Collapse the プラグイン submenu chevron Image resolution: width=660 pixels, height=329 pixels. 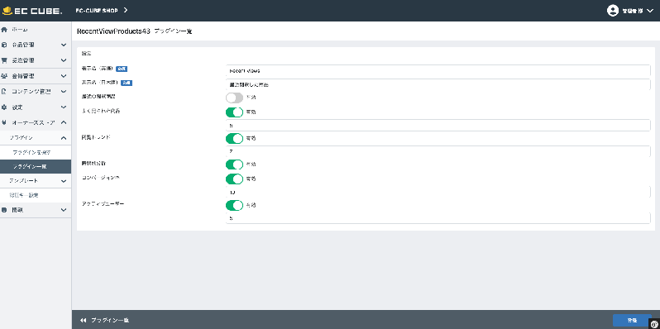coord(64,138)
